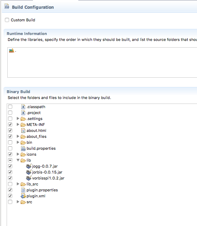This screenshot has width=197, height=226.
Task: Click the plugin.properties file icon
Action: (x=23, y=190)
